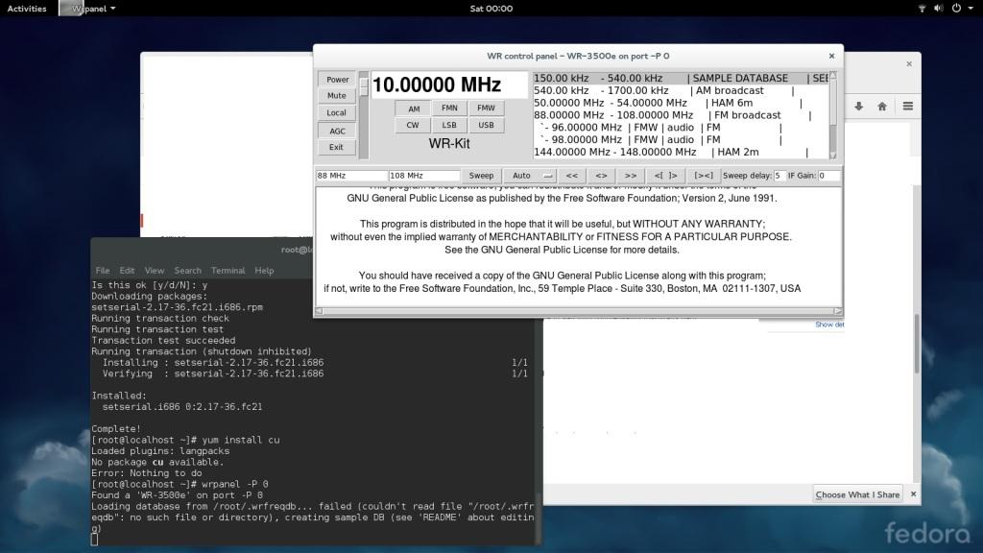The image size is (983, 553).
Task: Start the frequency Sweep
Action: click(481, 176)
